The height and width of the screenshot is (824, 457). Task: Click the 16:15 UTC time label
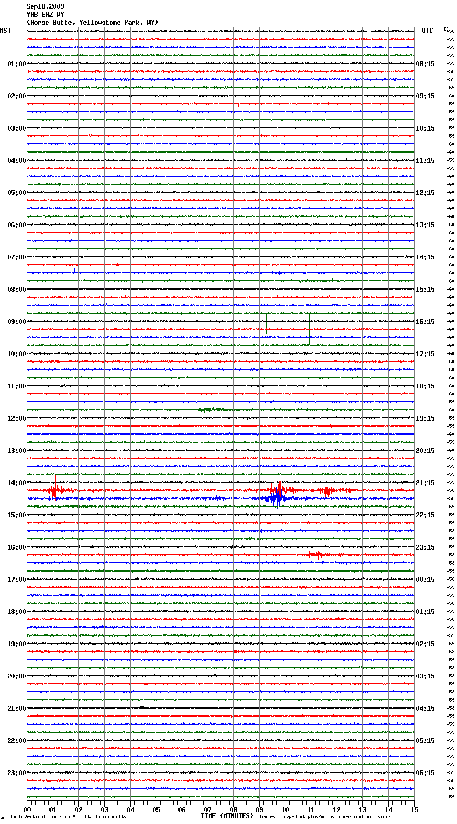(x=425, y=322)
